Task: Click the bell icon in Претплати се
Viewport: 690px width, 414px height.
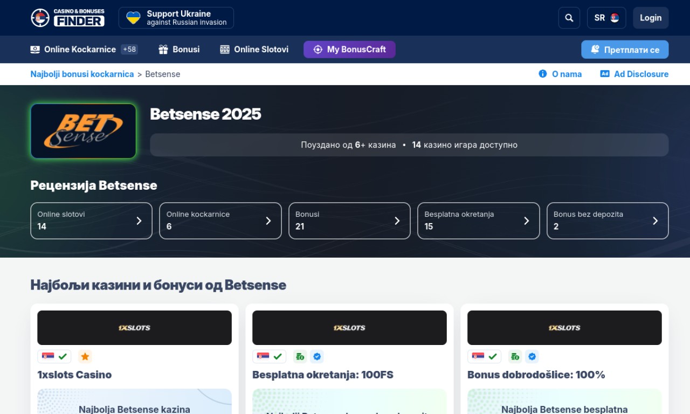Action: pos(595,50)
